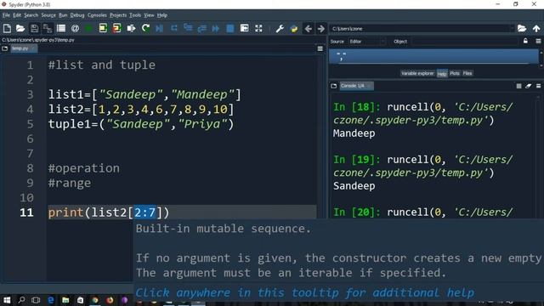Continue execution until next breakpoint
This screenshot has width=544, height=306.
pyautogui.click(x=216, y=28)
